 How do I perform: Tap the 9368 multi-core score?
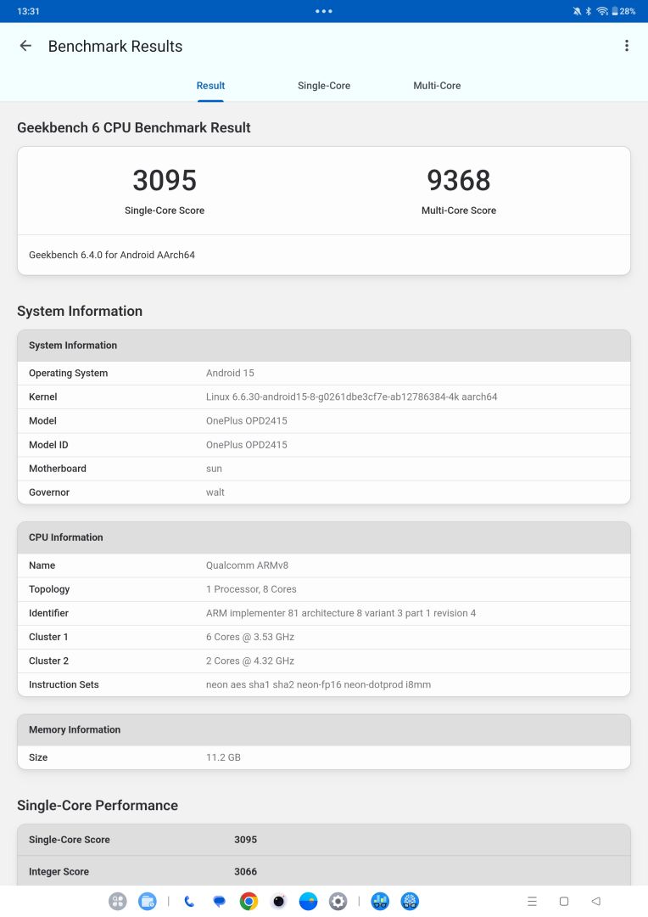459,180
